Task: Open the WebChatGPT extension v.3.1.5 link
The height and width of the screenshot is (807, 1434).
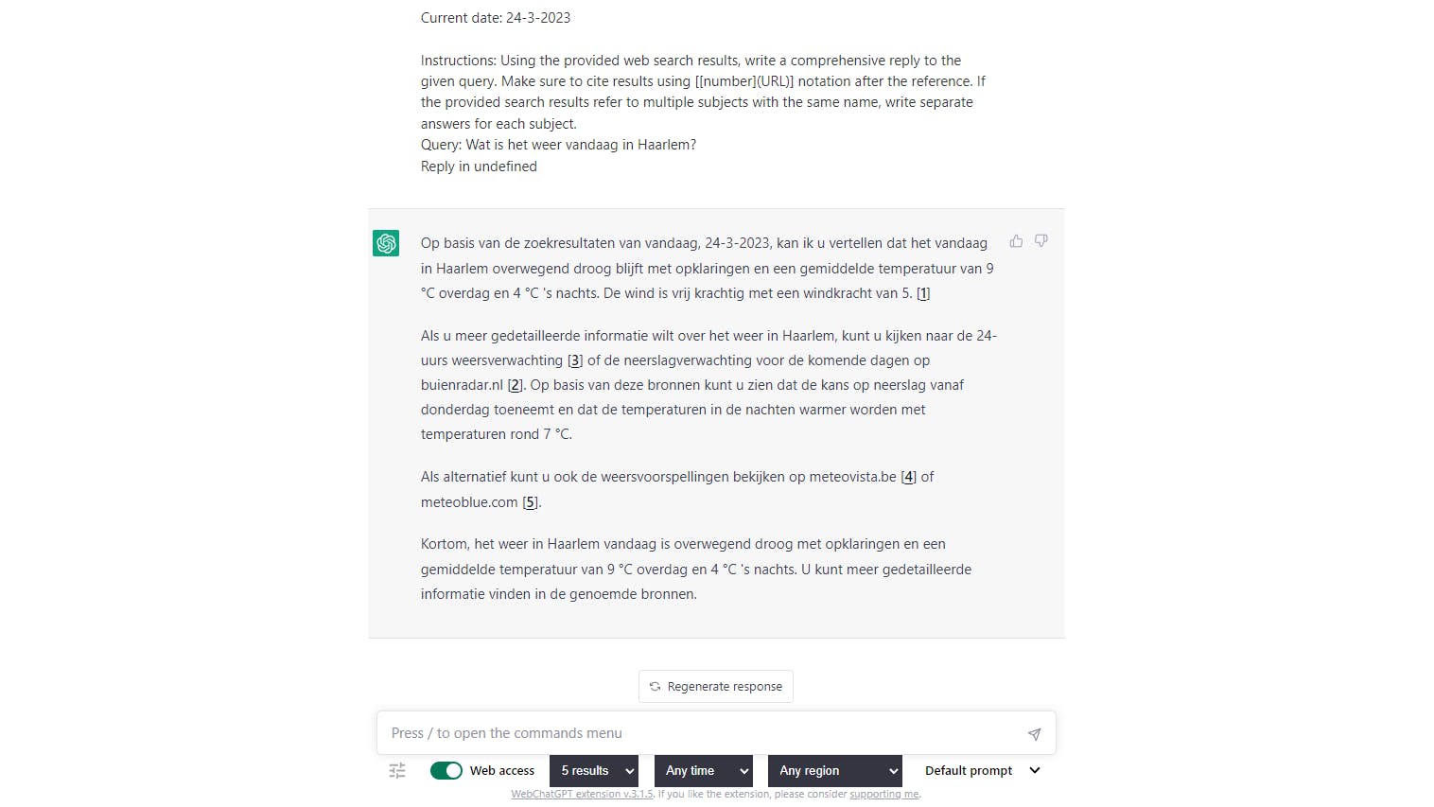Action: pos(582,794)
